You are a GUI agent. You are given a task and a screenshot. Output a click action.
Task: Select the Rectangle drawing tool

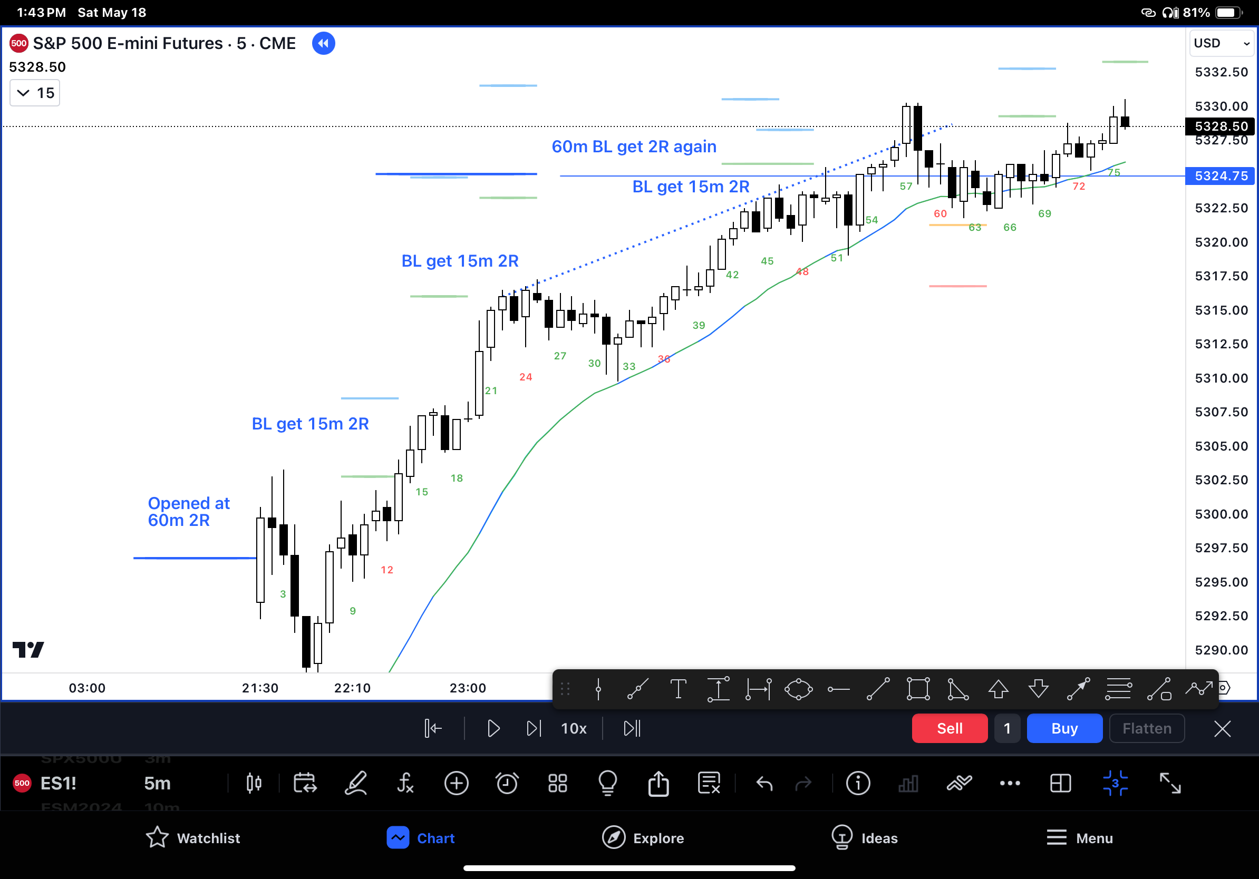918,689
